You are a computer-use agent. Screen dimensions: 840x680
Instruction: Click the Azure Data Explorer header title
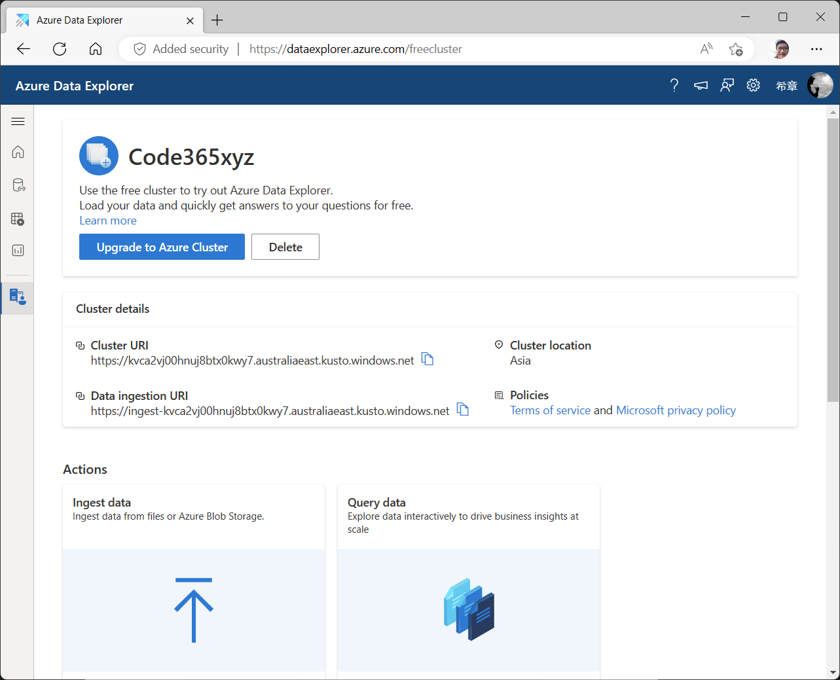coord(75,86)
